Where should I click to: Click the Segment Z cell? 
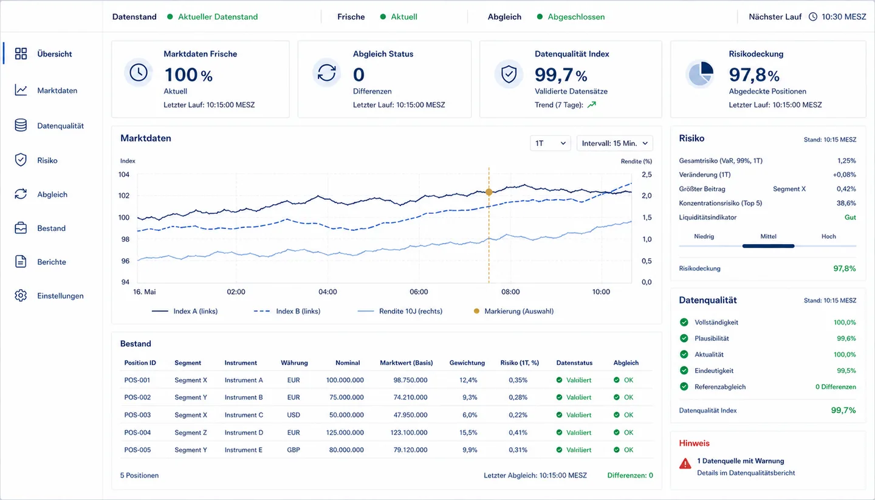[x=191, y=433]
